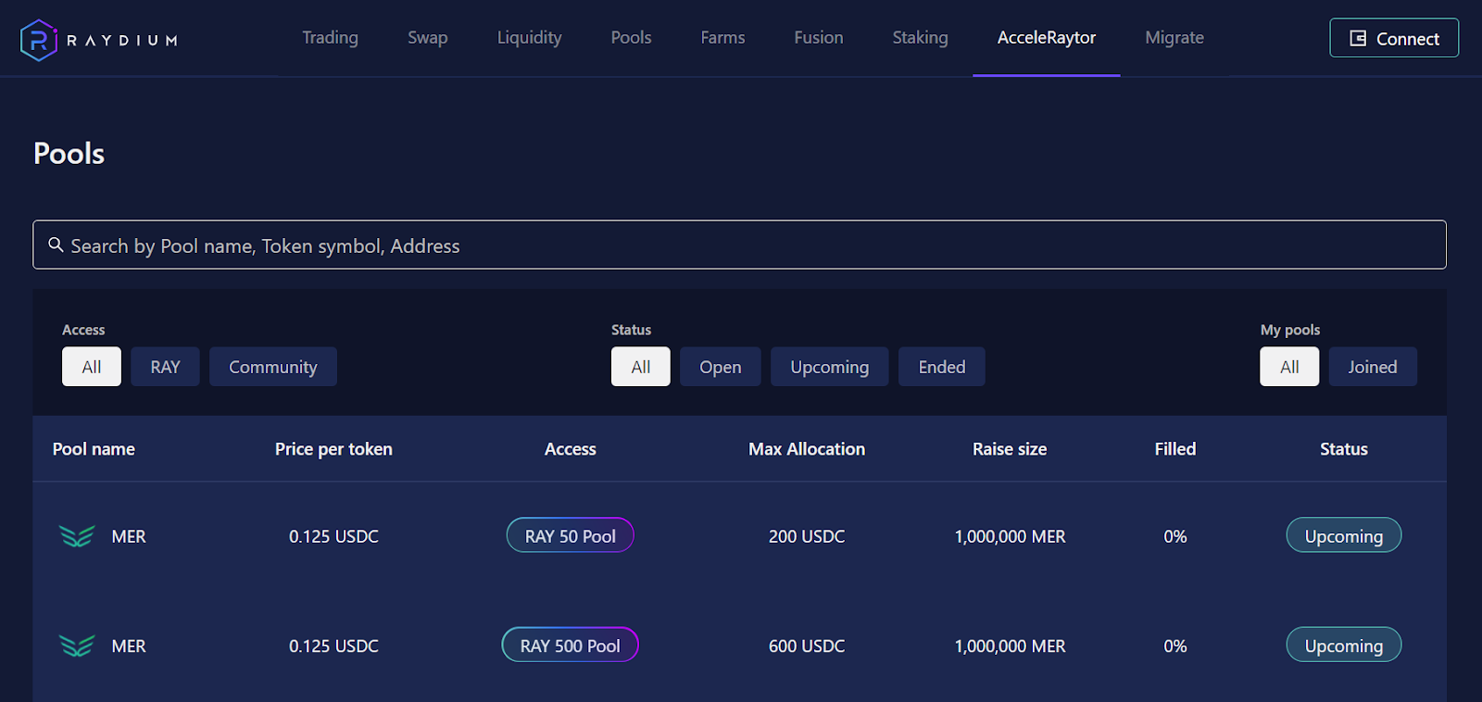Click the Status column header
The width and height of the screenshot is (1482, 702).
click(1344, 449)
